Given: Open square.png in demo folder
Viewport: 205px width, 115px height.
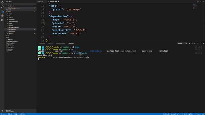Looking at the screenshot, I should [12, 31].
